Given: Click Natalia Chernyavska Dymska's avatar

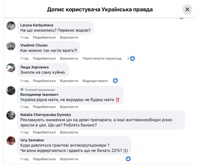Looking at the screenshot, I should [x=11, y=115].
